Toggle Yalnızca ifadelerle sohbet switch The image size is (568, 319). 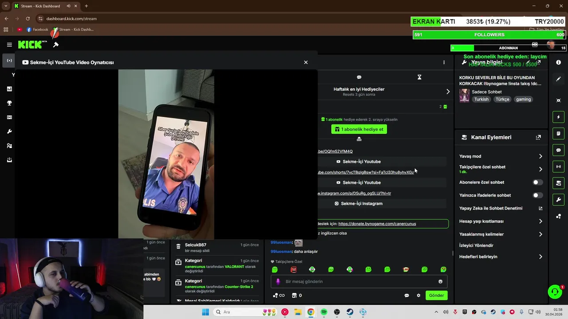pyautogui.click(x=537, y=195)
